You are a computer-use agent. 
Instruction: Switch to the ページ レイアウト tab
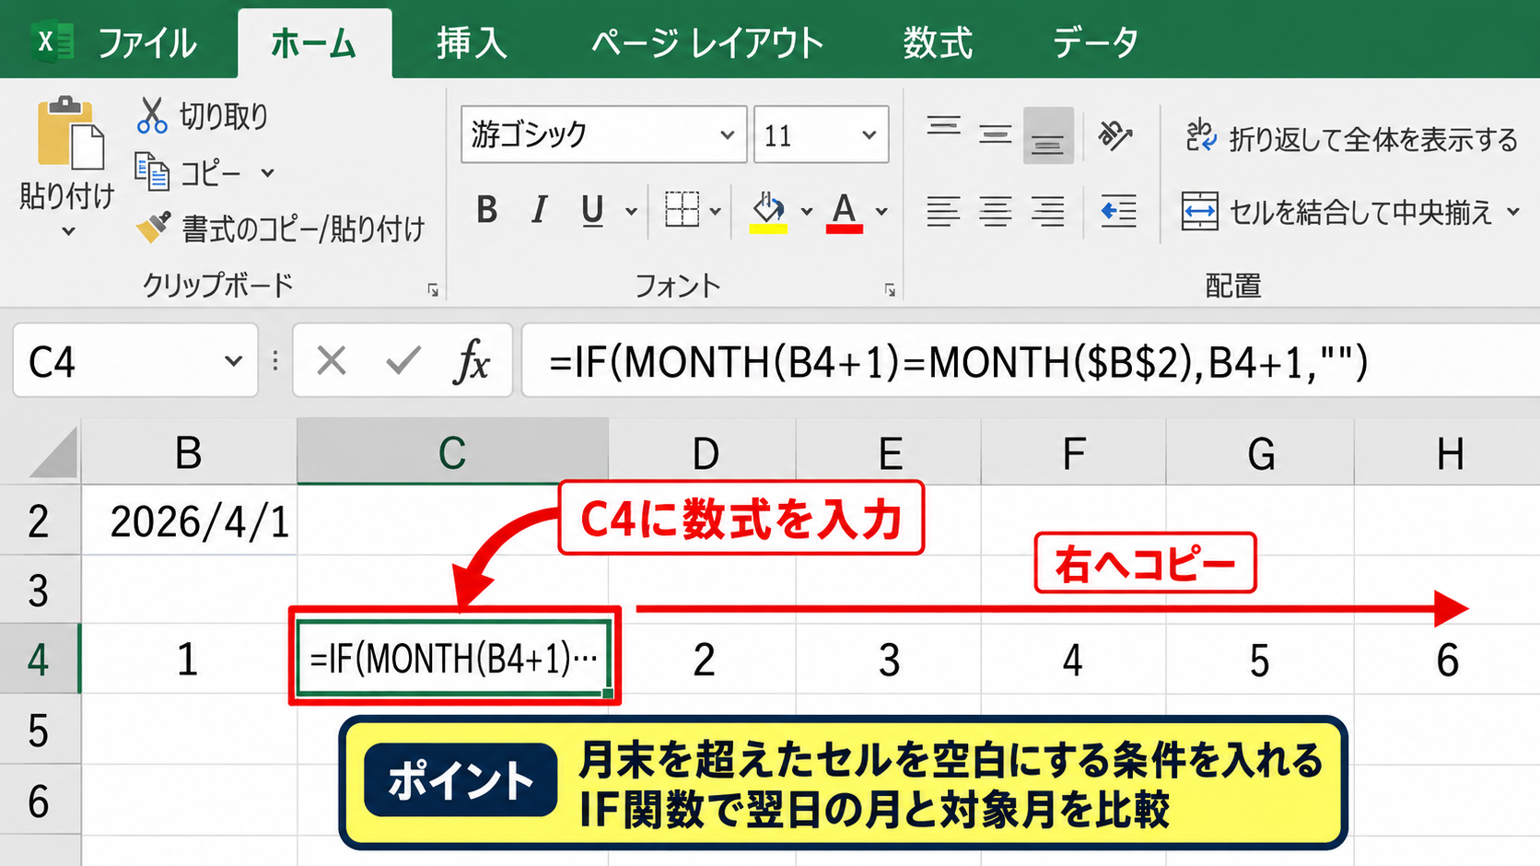(x=706, y=42)
